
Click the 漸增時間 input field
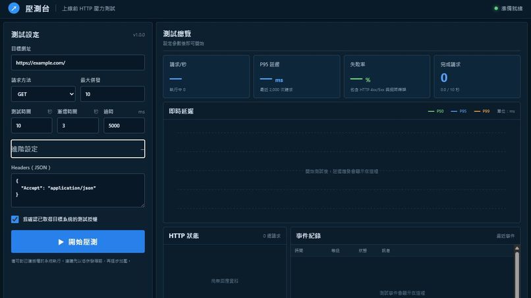point(78,126)
